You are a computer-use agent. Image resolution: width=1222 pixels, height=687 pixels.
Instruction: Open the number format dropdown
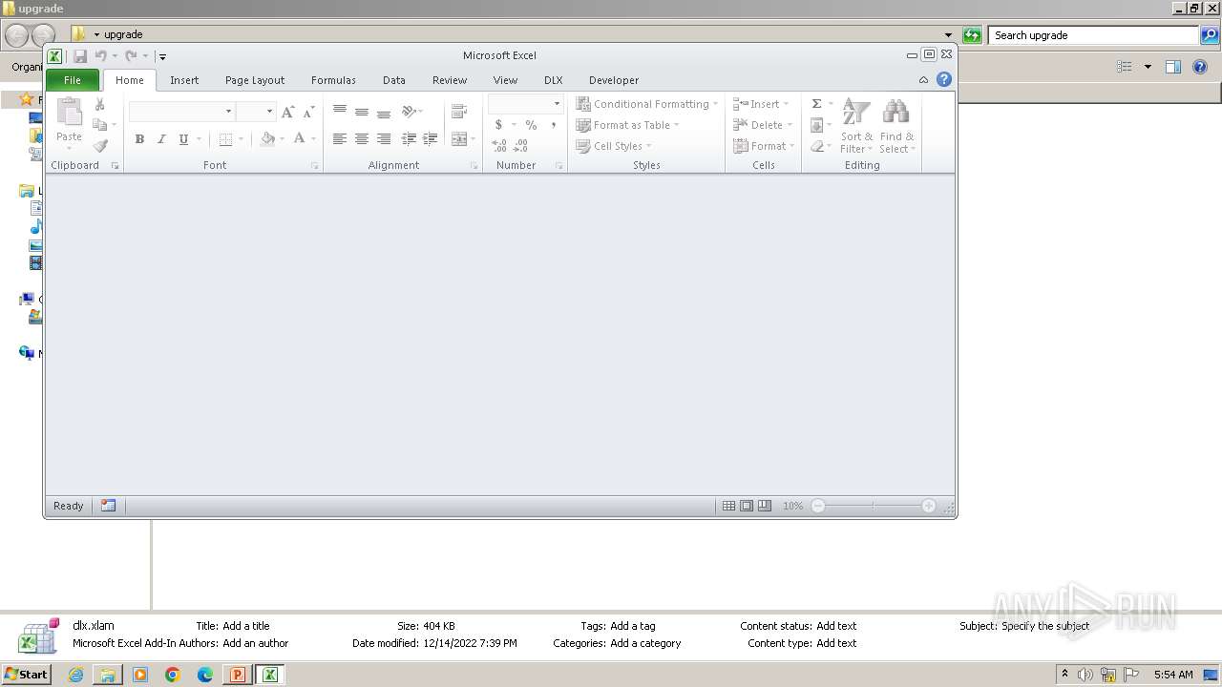click(557, 104)
